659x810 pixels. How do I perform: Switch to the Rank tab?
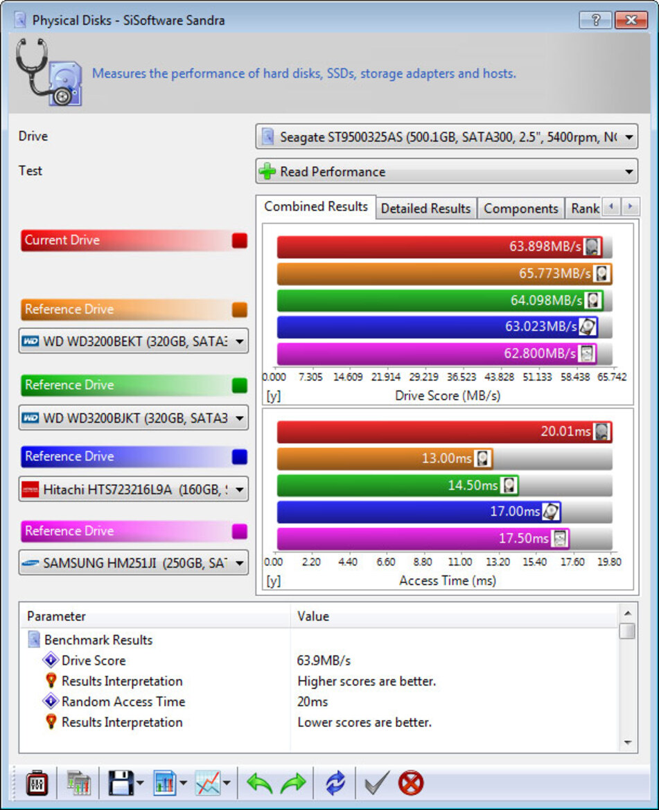pos(584,208)
